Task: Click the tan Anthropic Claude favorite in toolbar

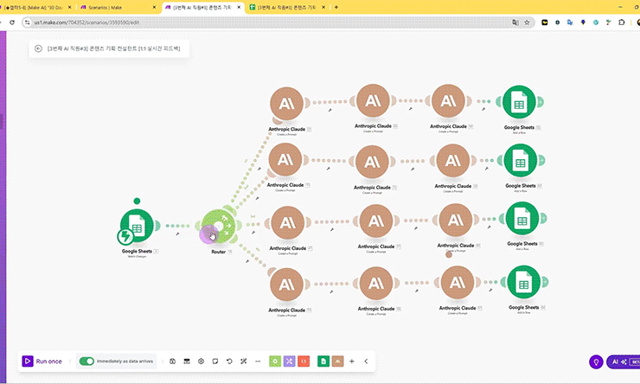Action: click(x=338, y=362)
